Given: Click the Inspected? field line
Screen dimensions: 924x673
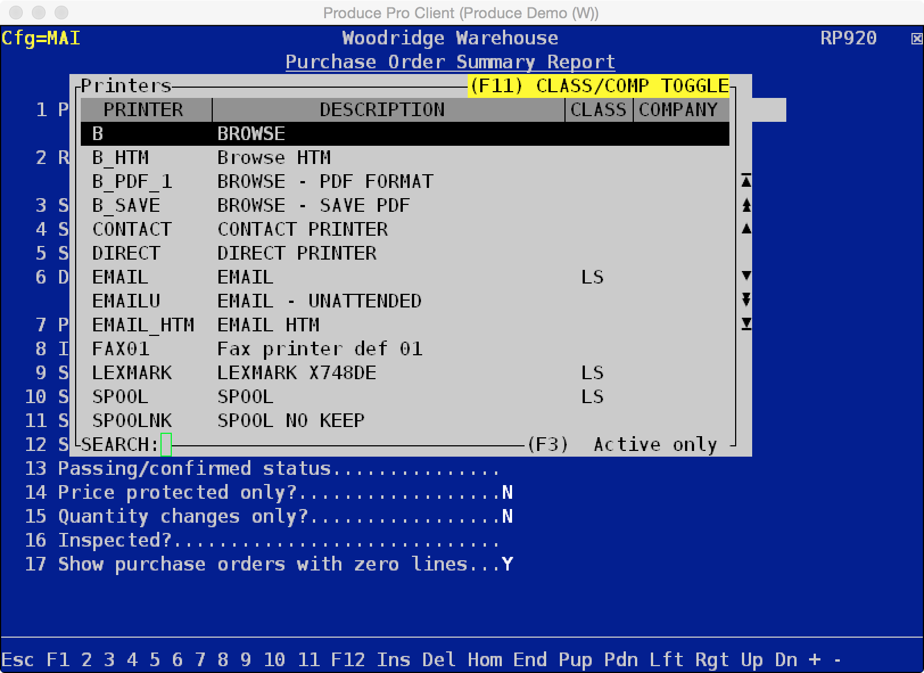Looking at the screenshot, I should (x=262, y=540).
